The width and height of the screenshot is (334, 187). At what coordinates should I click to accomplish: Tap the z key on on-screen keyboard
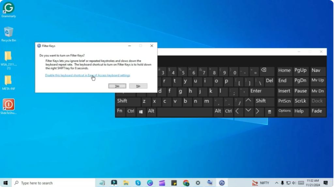point(144,102)
